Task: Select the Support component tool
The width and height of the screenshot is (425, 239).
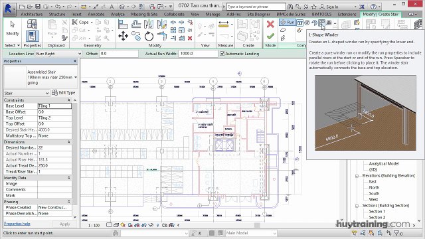Action: (x=283, y=38)
